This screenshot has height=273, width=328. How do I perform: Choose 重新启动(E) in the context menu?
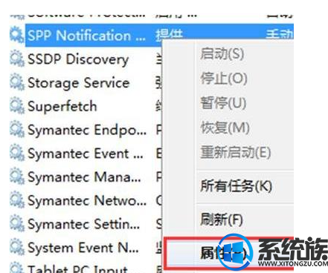236,152
